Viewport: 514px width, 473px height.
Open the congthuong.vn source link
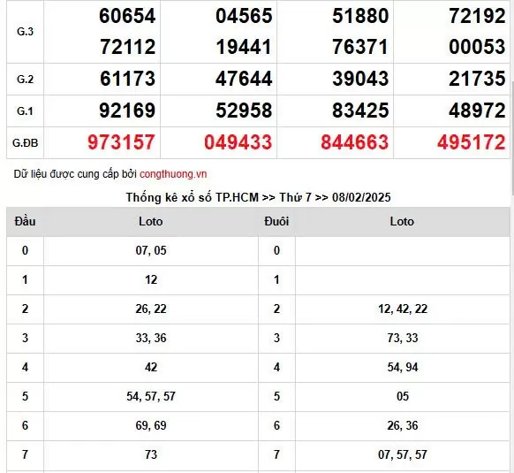pos(173,174)
